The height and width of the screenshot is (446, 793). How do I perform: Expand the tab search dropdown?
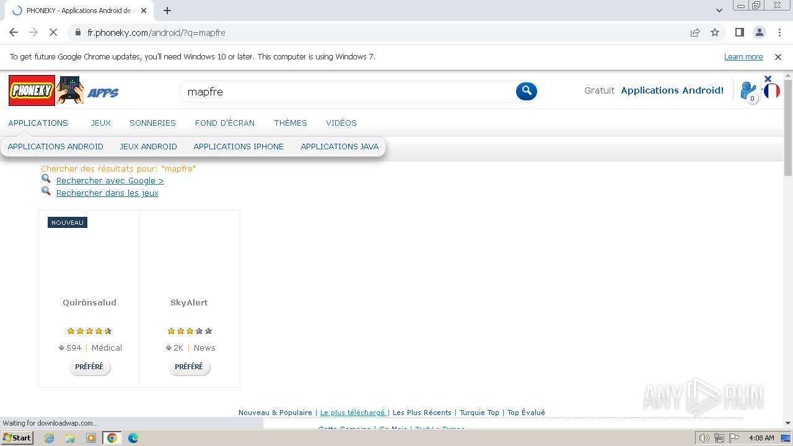click(x=719, y=11)
